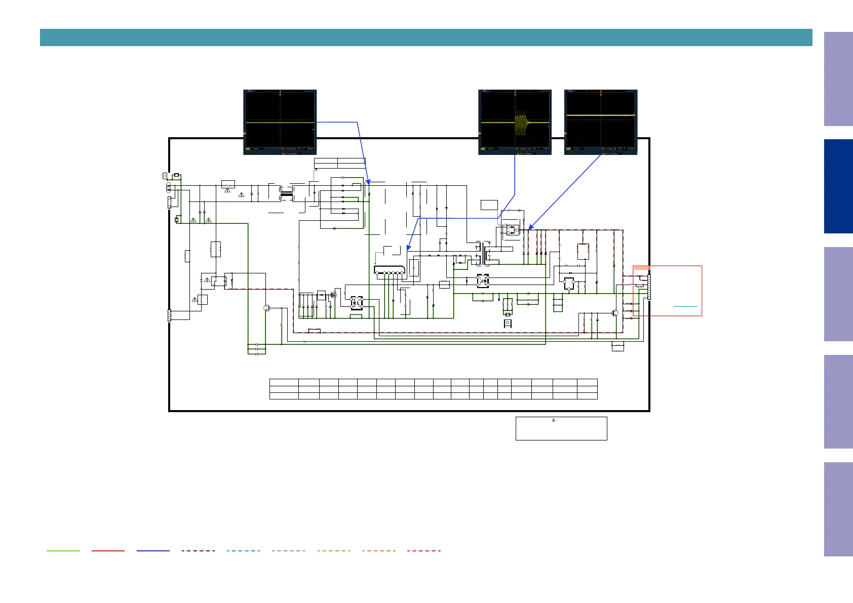This screenshot has width=853, height=603.
Task: Select the bottommost light purple side tab
Action: point(838,509)
